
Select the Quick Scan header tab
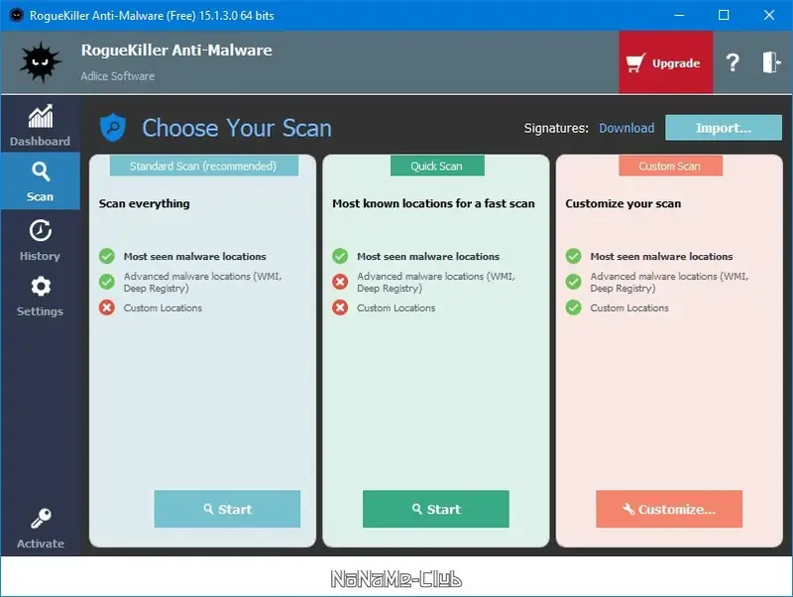[437, 166]
